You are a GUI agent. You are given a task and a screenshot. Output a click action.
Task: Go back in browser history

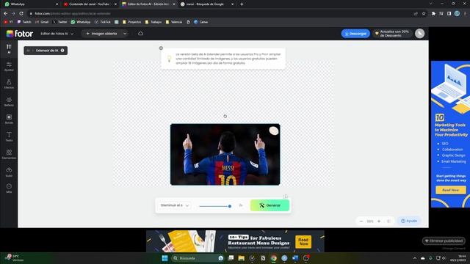[6, 13]
